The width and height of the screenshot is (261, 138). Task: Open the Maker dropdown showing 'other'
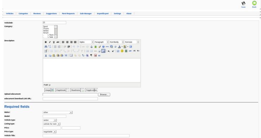(57, 112)
